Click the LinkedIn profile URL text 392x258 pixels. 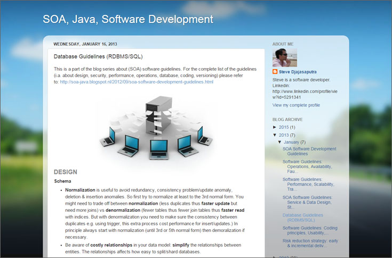pyautogui.click(x=305, y=94)
